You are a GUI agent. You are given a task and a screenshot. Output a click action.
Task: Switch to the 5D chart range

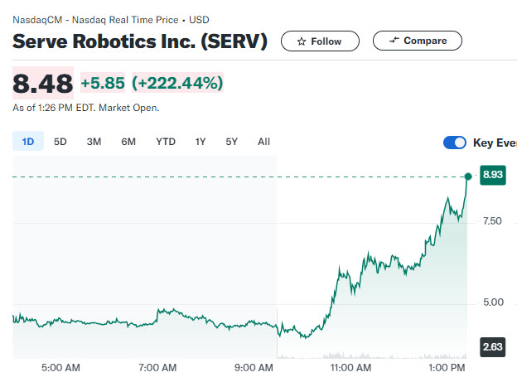[x=60, y=142]
